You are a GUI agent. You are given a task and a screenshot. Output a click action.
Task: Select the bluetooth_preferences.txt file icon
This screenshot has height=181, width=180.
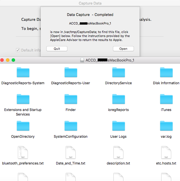pos(23,153)
